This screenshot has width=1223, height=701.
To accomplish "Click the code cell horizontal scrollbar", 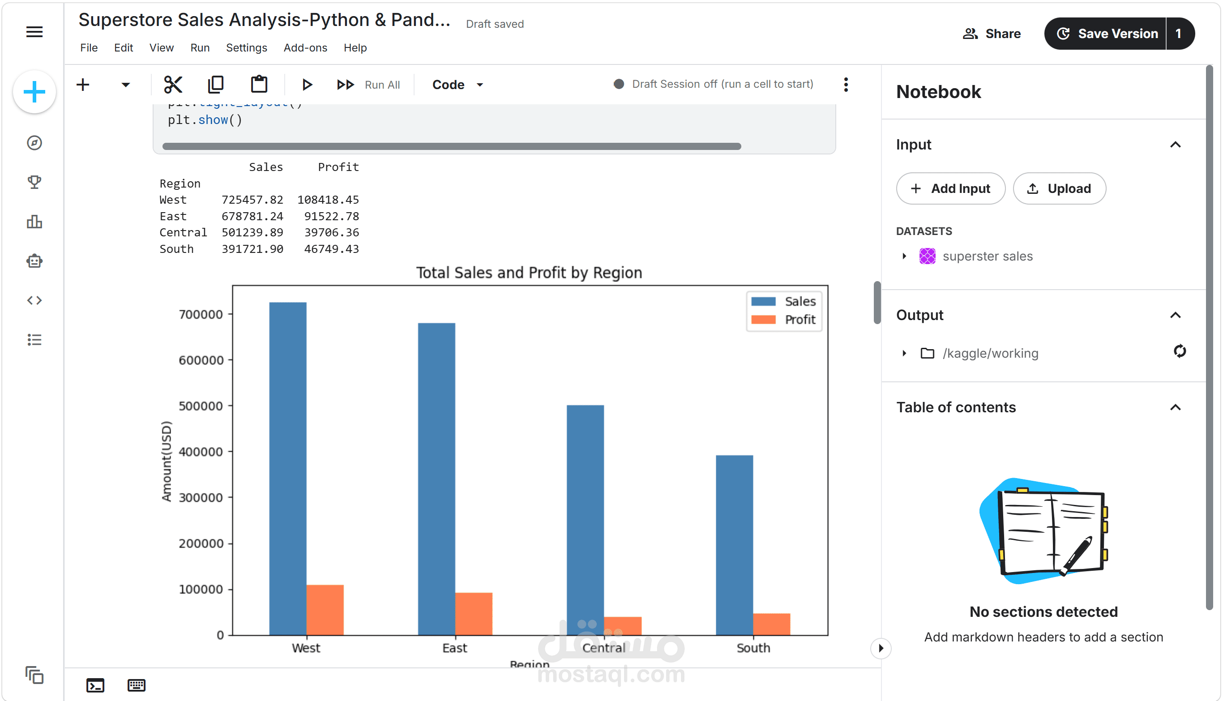I will (452, 146).
